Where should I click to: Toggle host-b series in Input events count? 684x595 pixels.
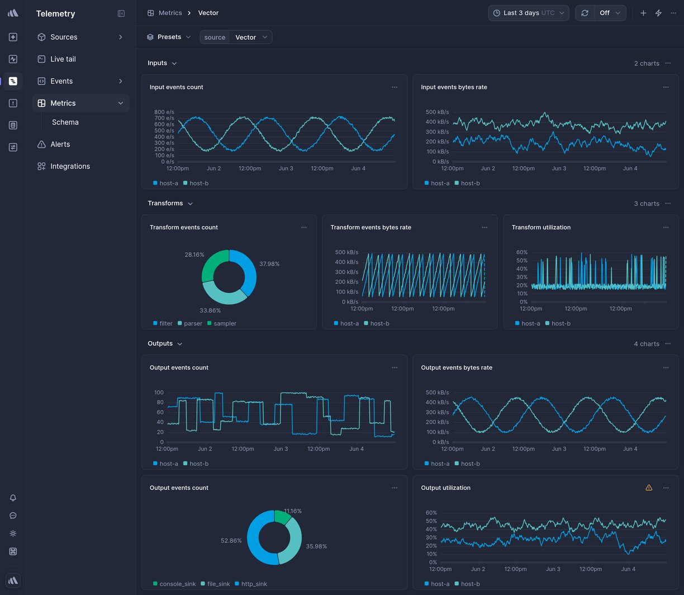coord(196,183)
